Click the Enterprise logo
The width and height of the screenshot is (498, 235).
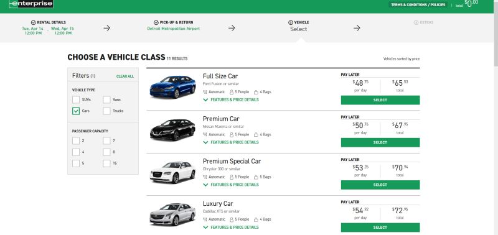coord(31,4)
